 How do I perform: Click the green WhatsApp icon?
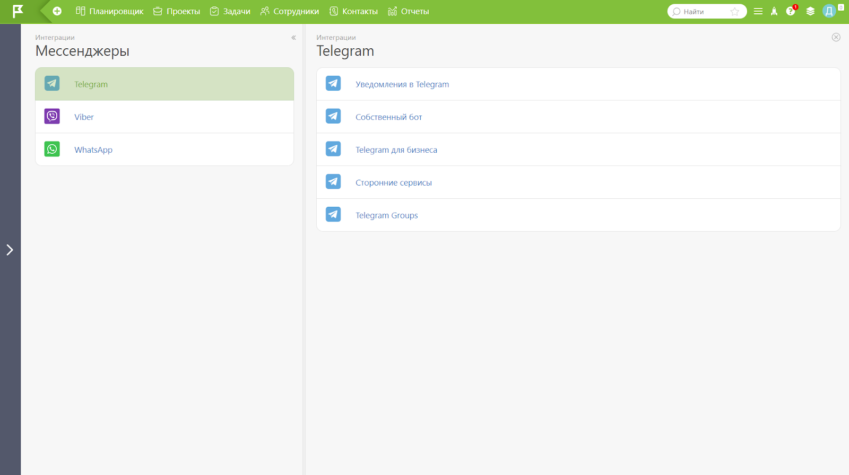(x=52, y=149)
